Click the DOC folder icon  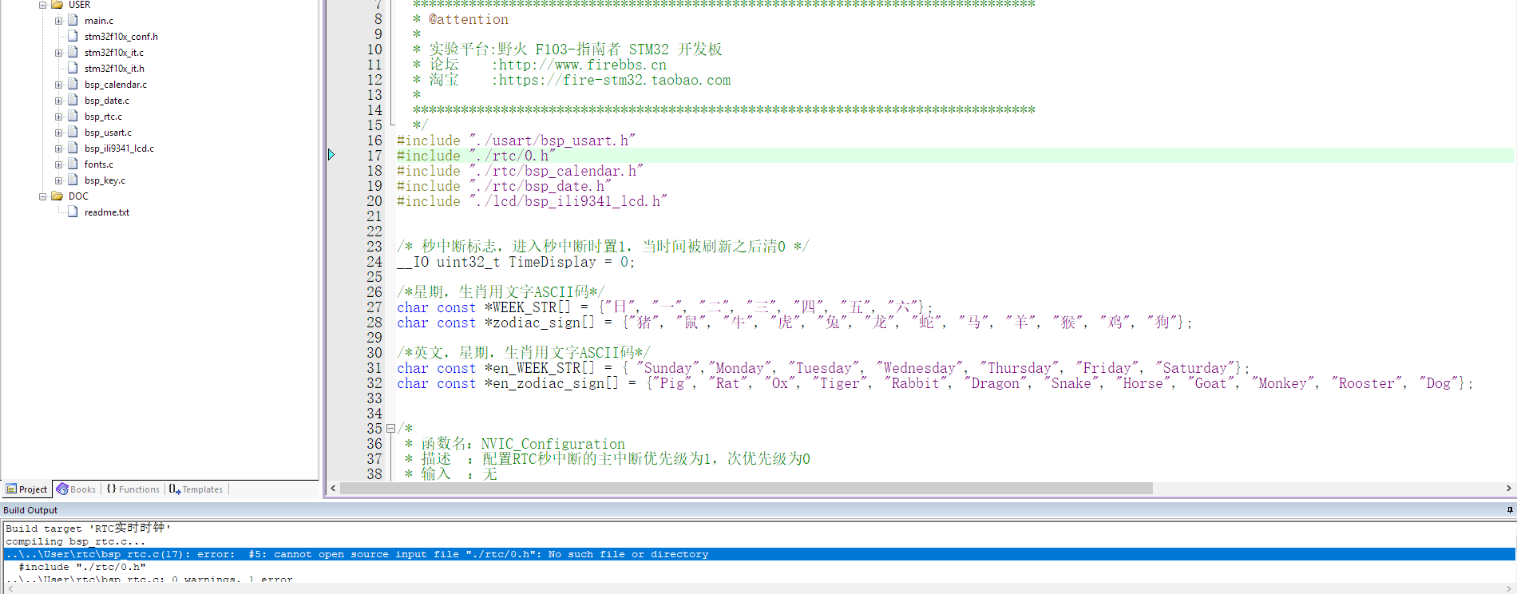(x=57, y=196)
